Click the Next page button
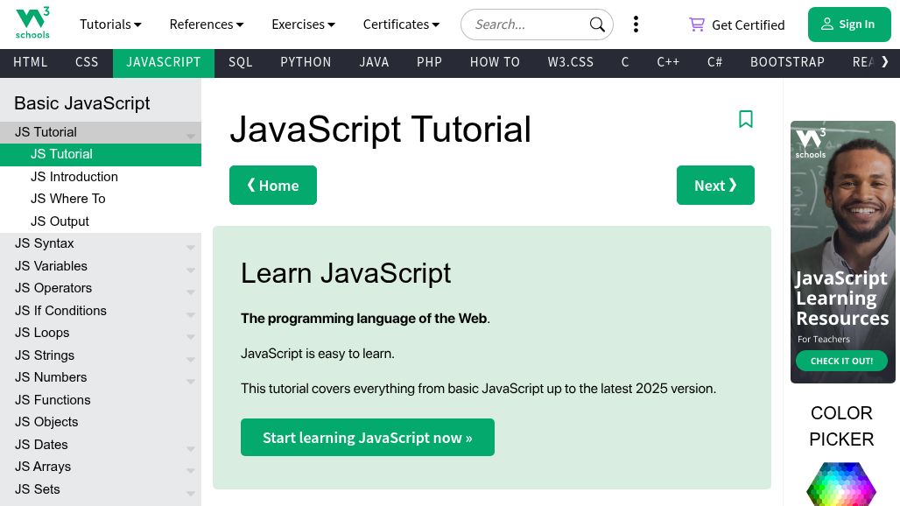 pos(714,185)
